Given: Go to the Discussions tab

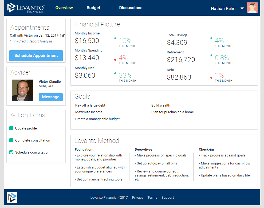Looking at the screenshot, I should pyautogui.click(x=131, y=8).
